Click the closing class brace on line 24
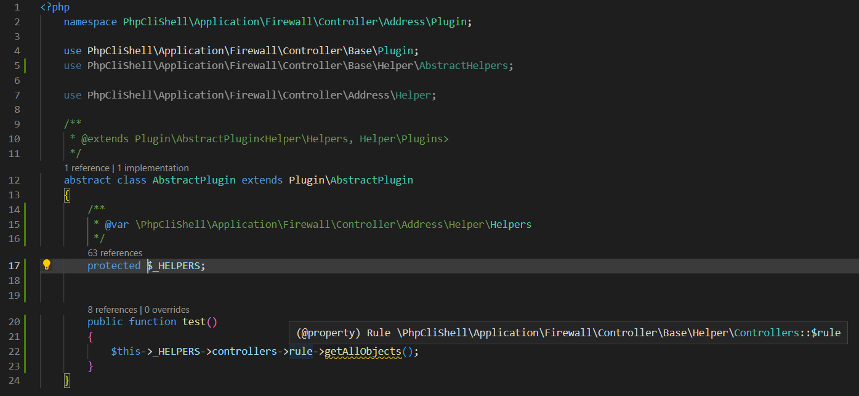Image resolution: width=859 pixels, height=396 pixels. [x=67, y=381]
